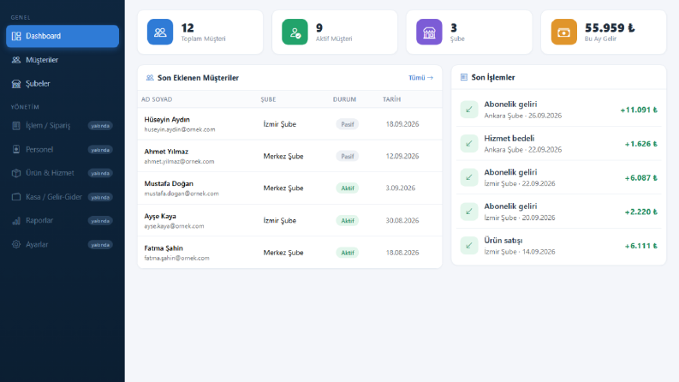The image size is (679, 382).
Task: Click İzmir Şube cell for Ayşe Kaya
Action: click(x=280, y=220)
